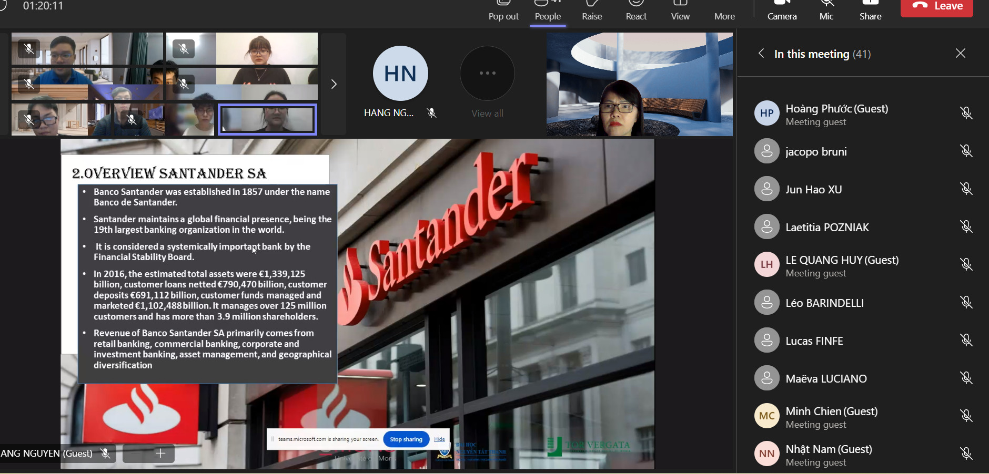The width and height of the screenshot is (989, 474).
Task: Toggle the People panel
Action: pos(548,11)
